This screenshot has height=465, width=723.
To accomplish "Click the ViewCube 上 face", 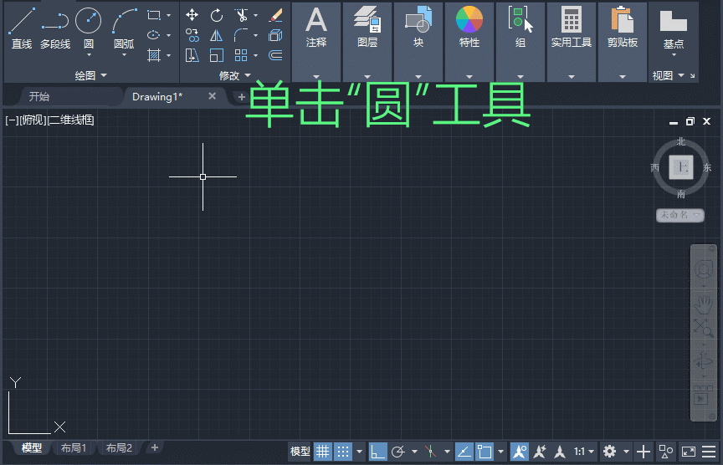I will pos(681,166).
